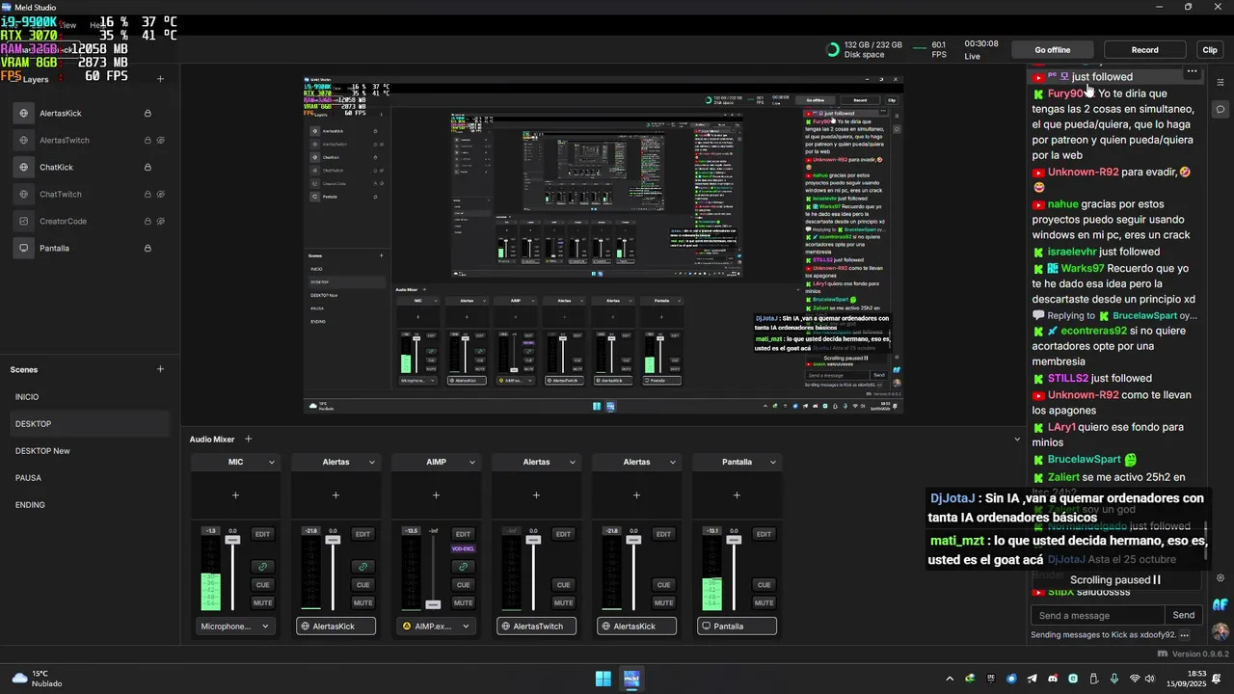Open the Windows Start menu
The height and width of the screenshot is (694, 1234).
coord(604,679)
